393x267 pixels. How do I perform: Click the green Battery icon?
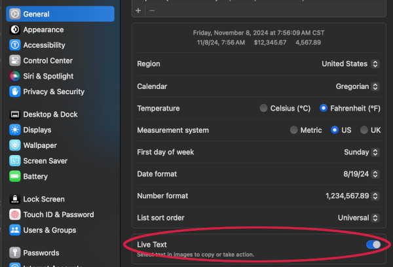tap(14, 177)
